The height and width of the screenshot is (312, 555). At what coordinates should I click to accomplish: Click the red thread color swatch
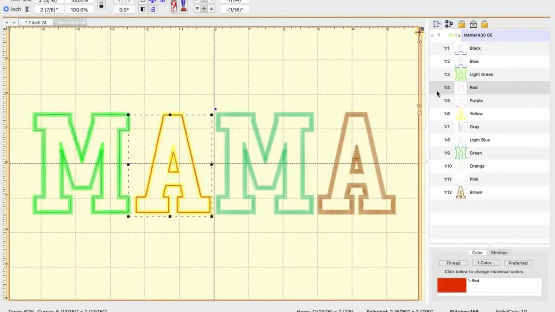[x=452, y=285]
